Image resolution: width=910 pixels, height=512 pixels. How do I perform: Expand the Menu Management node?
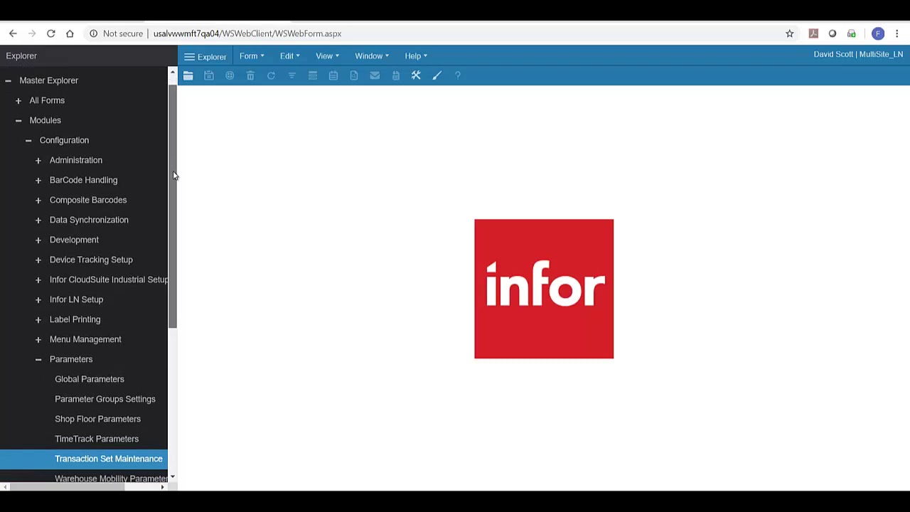pyautogui.click(x=38, y=340)
